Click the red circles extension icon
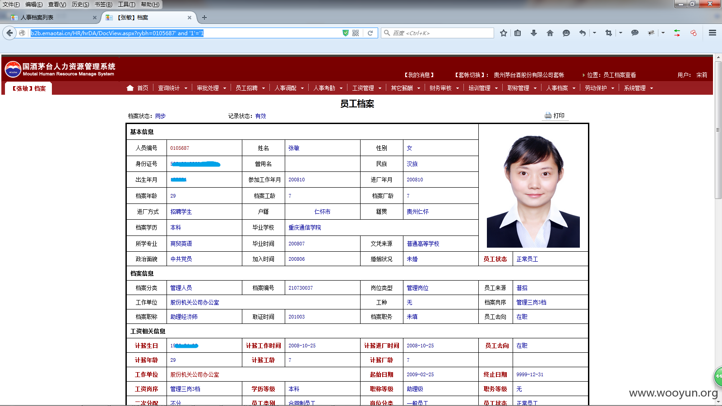This screenshot has width=722, height=406. point(694,33)
